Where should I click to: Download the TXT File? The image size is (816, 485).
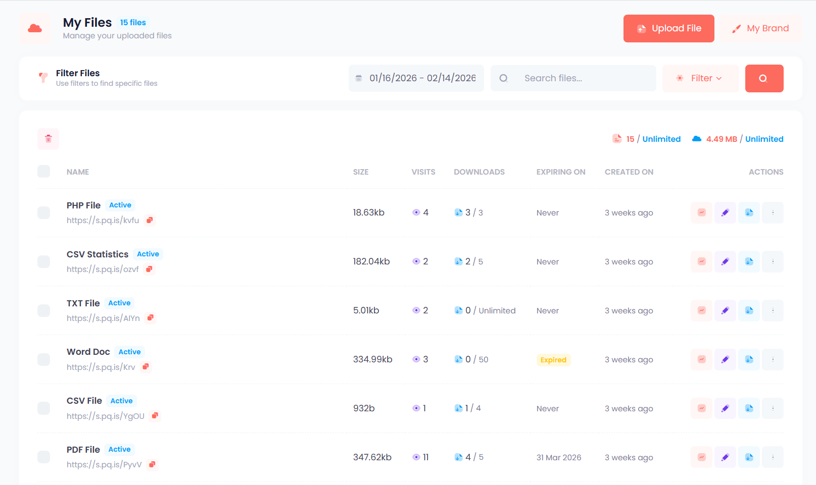(749, 310)
